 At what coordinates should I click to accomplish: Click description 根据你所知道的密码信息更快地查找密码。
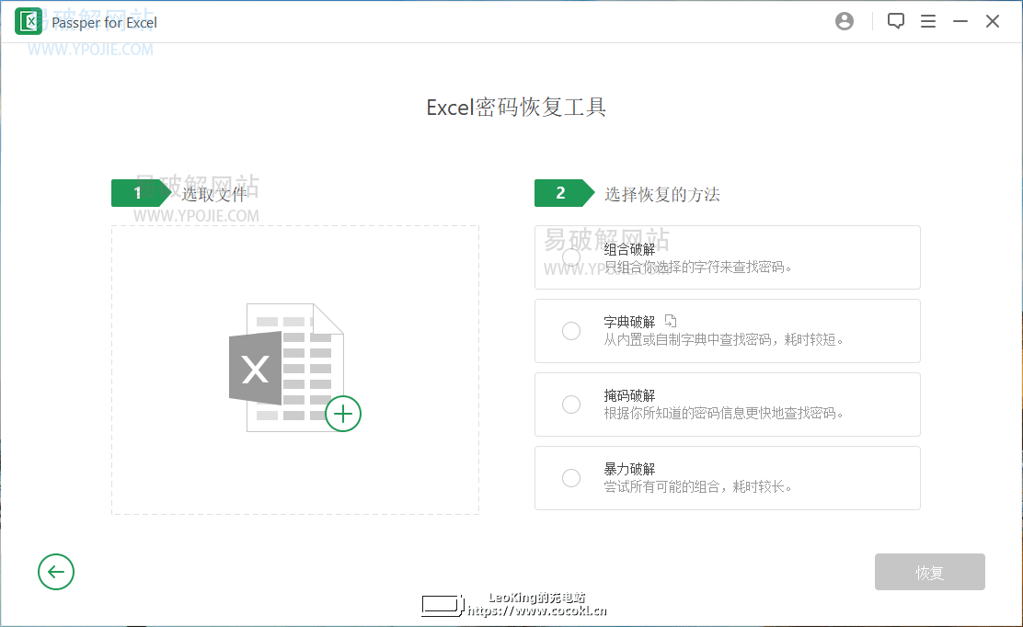(723, 413)
